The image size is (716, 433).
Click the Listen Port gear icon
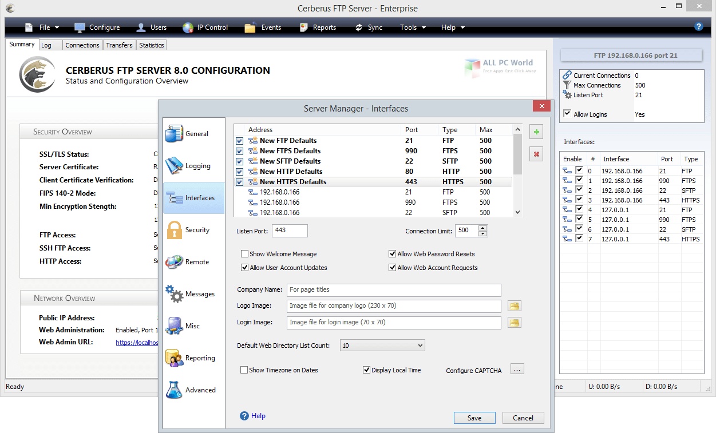[x=567, y=95]
